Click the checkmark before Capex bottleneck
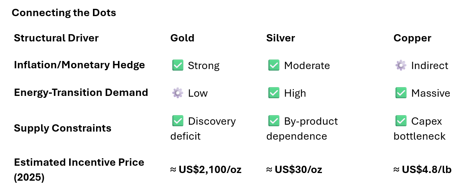The width and height of the screenshot is (456, 183). (401, 121)
